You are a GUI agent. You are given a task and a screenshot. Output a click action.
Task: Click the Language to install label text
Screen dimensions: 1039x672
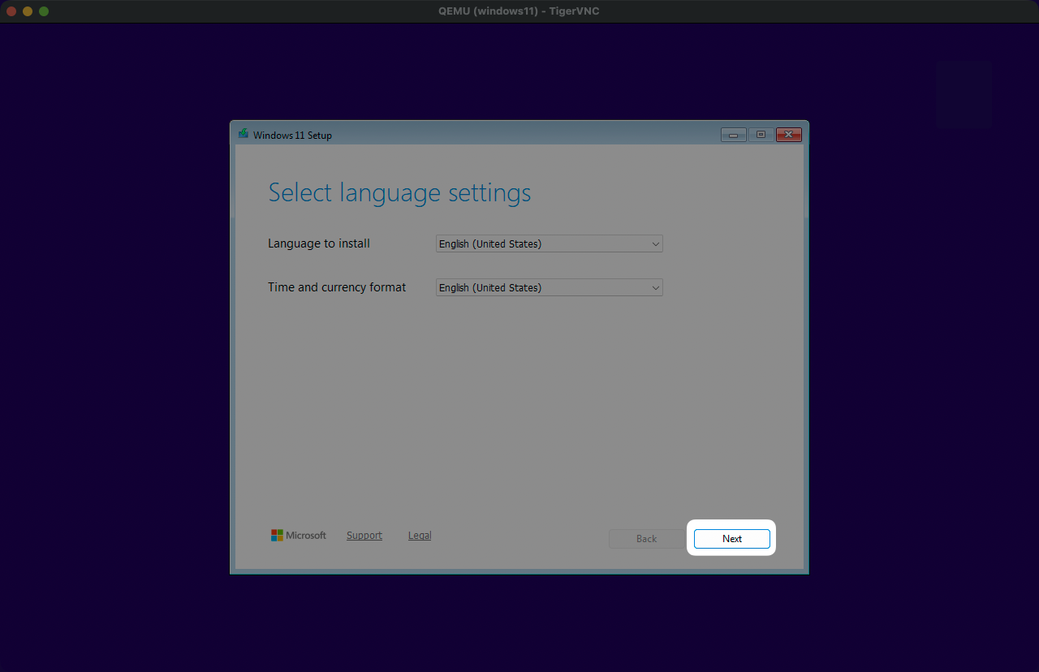(319, 243)
